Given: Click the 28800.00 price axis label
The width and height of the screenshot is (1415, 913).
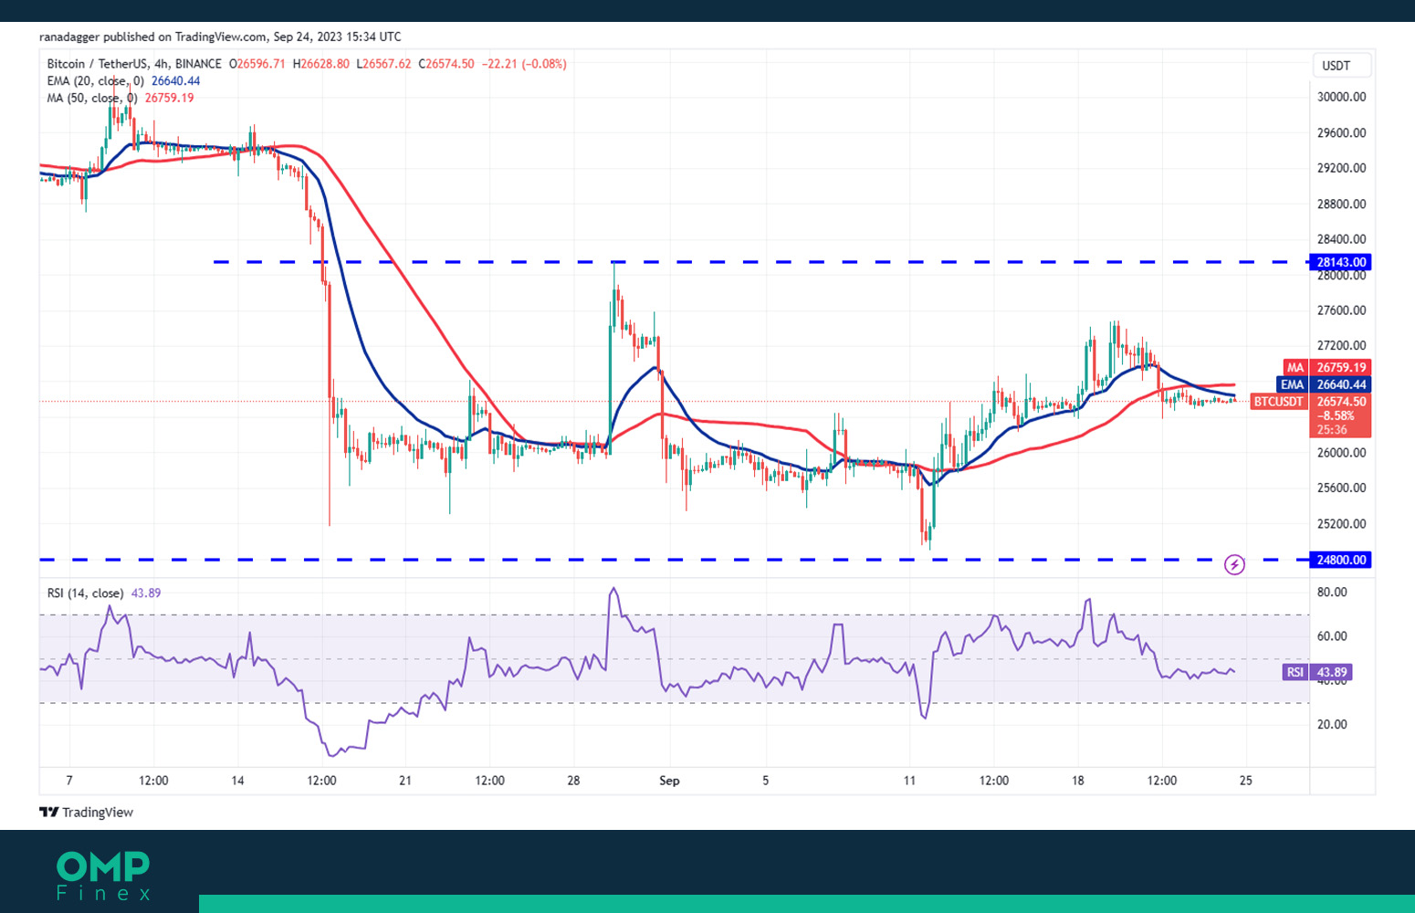Looking at the screenshot, I should [1341, 204].
